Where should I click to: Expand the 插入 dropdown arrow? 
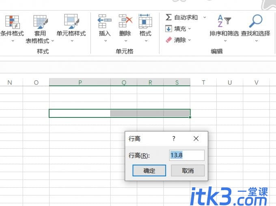click(106, 41)
